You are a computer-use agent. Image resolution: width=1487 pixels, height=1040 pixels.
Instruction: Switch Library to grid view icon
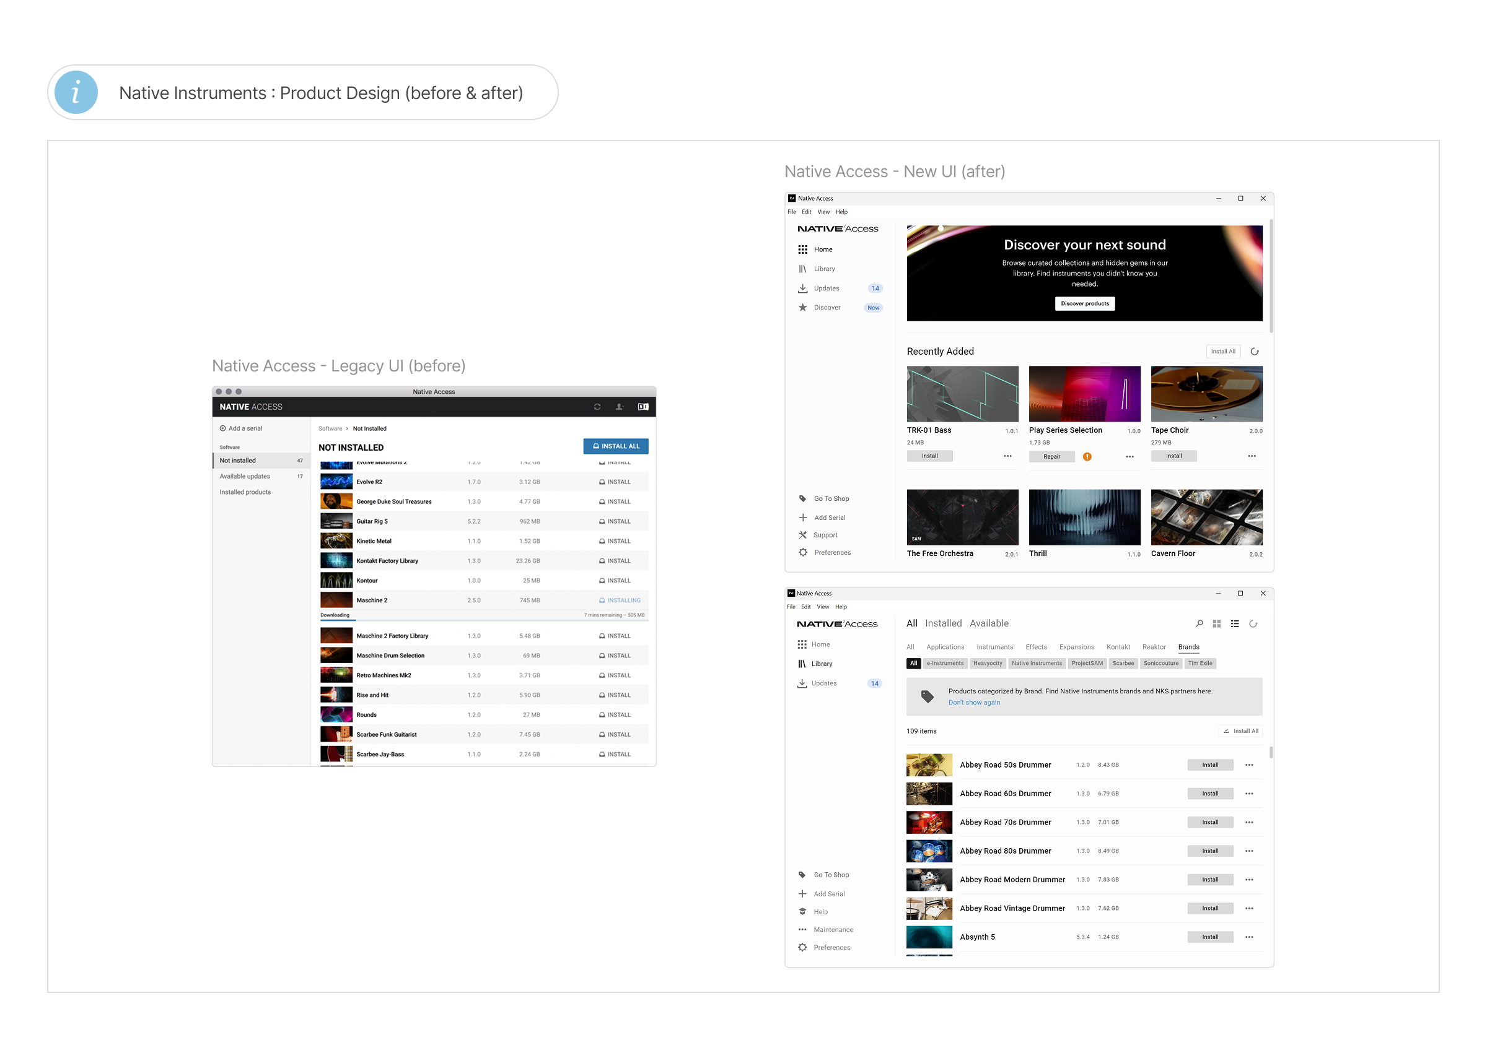coord(1217,624)
